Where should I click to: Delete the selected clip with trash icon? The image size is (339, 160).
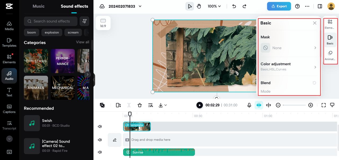140,105
